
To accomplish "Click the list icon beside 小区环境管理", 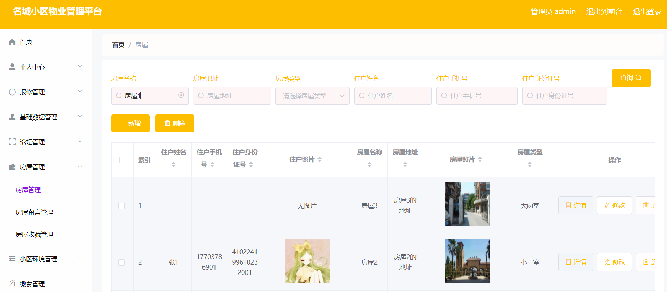I will coord(12,259).
